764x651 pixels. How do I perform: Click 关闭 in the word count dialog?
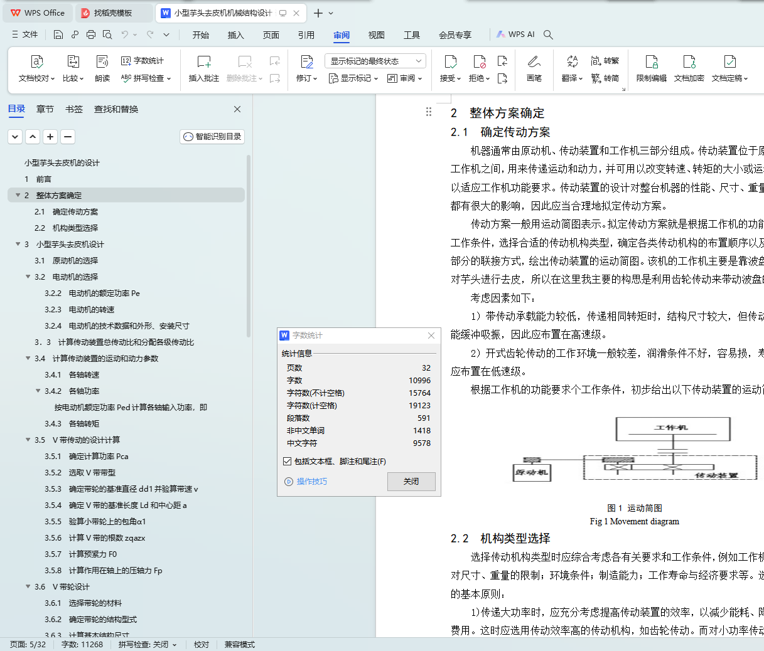coord(411,482)
